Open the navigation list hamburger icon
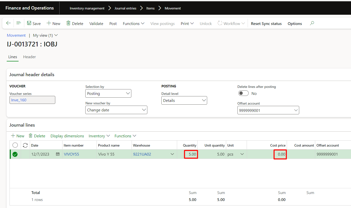351x208 pixels. (19, 23)
